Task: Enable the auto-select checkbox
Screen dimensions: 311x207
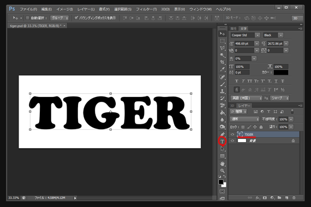Action: click(28, 18)
